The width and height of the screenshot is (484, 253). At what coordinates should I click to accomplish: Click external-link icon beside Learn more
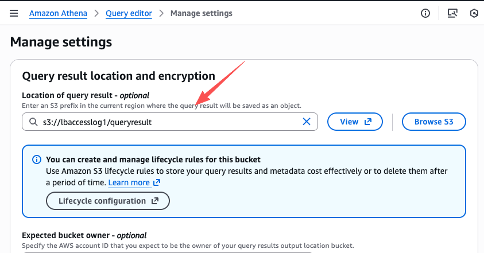coord(157,182)
